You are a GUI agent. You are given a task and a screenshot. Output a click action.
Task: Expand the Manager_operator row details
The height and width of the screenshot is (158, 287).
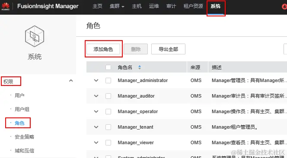pos(96,111)
